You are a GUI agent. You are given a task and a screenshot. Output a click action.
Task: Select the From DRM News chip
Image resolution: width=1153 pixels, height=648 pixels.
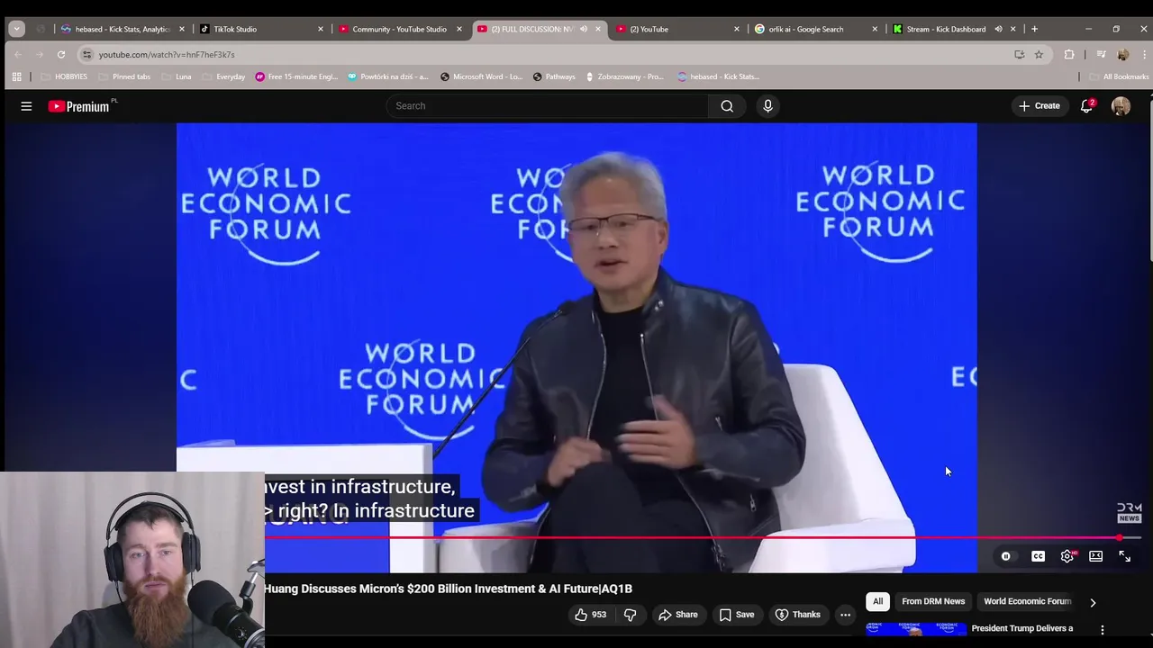tap(933, 601)
